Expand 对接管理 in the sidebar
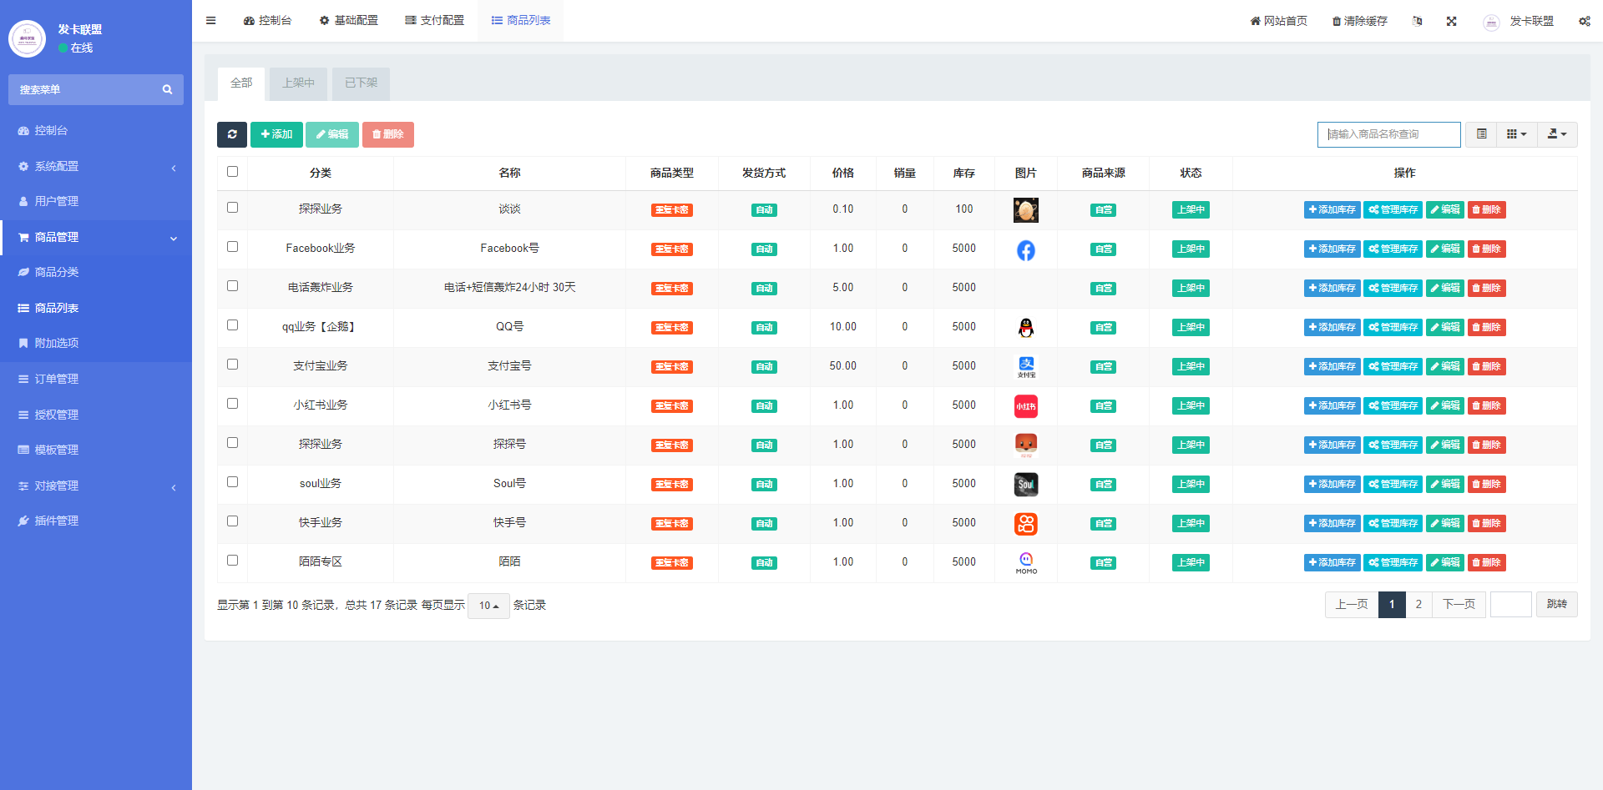Viewport: 1603px width, 790px height. 96,486
